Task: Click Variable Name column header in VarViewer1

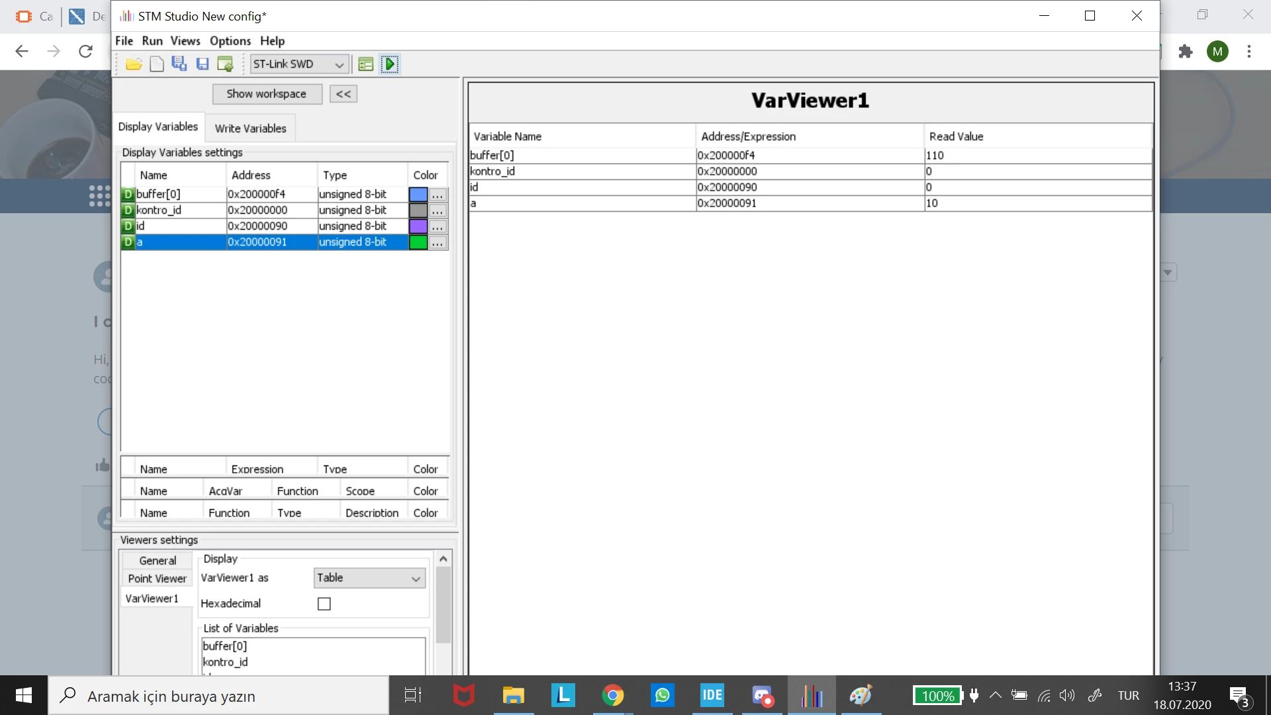Action: [x=582, y=136]
